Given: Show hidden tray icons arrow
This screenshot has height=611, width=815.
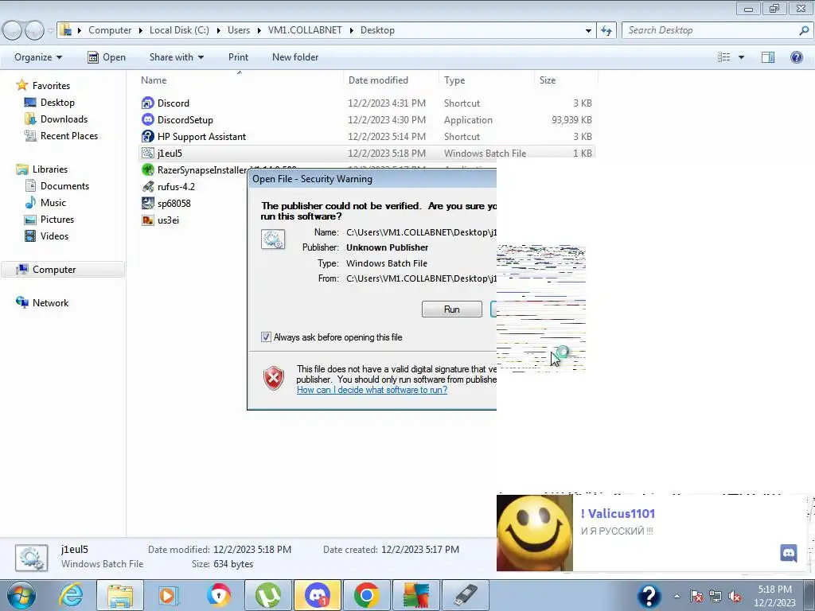Looking at the screenshot, I should click(x=677, y=597).
